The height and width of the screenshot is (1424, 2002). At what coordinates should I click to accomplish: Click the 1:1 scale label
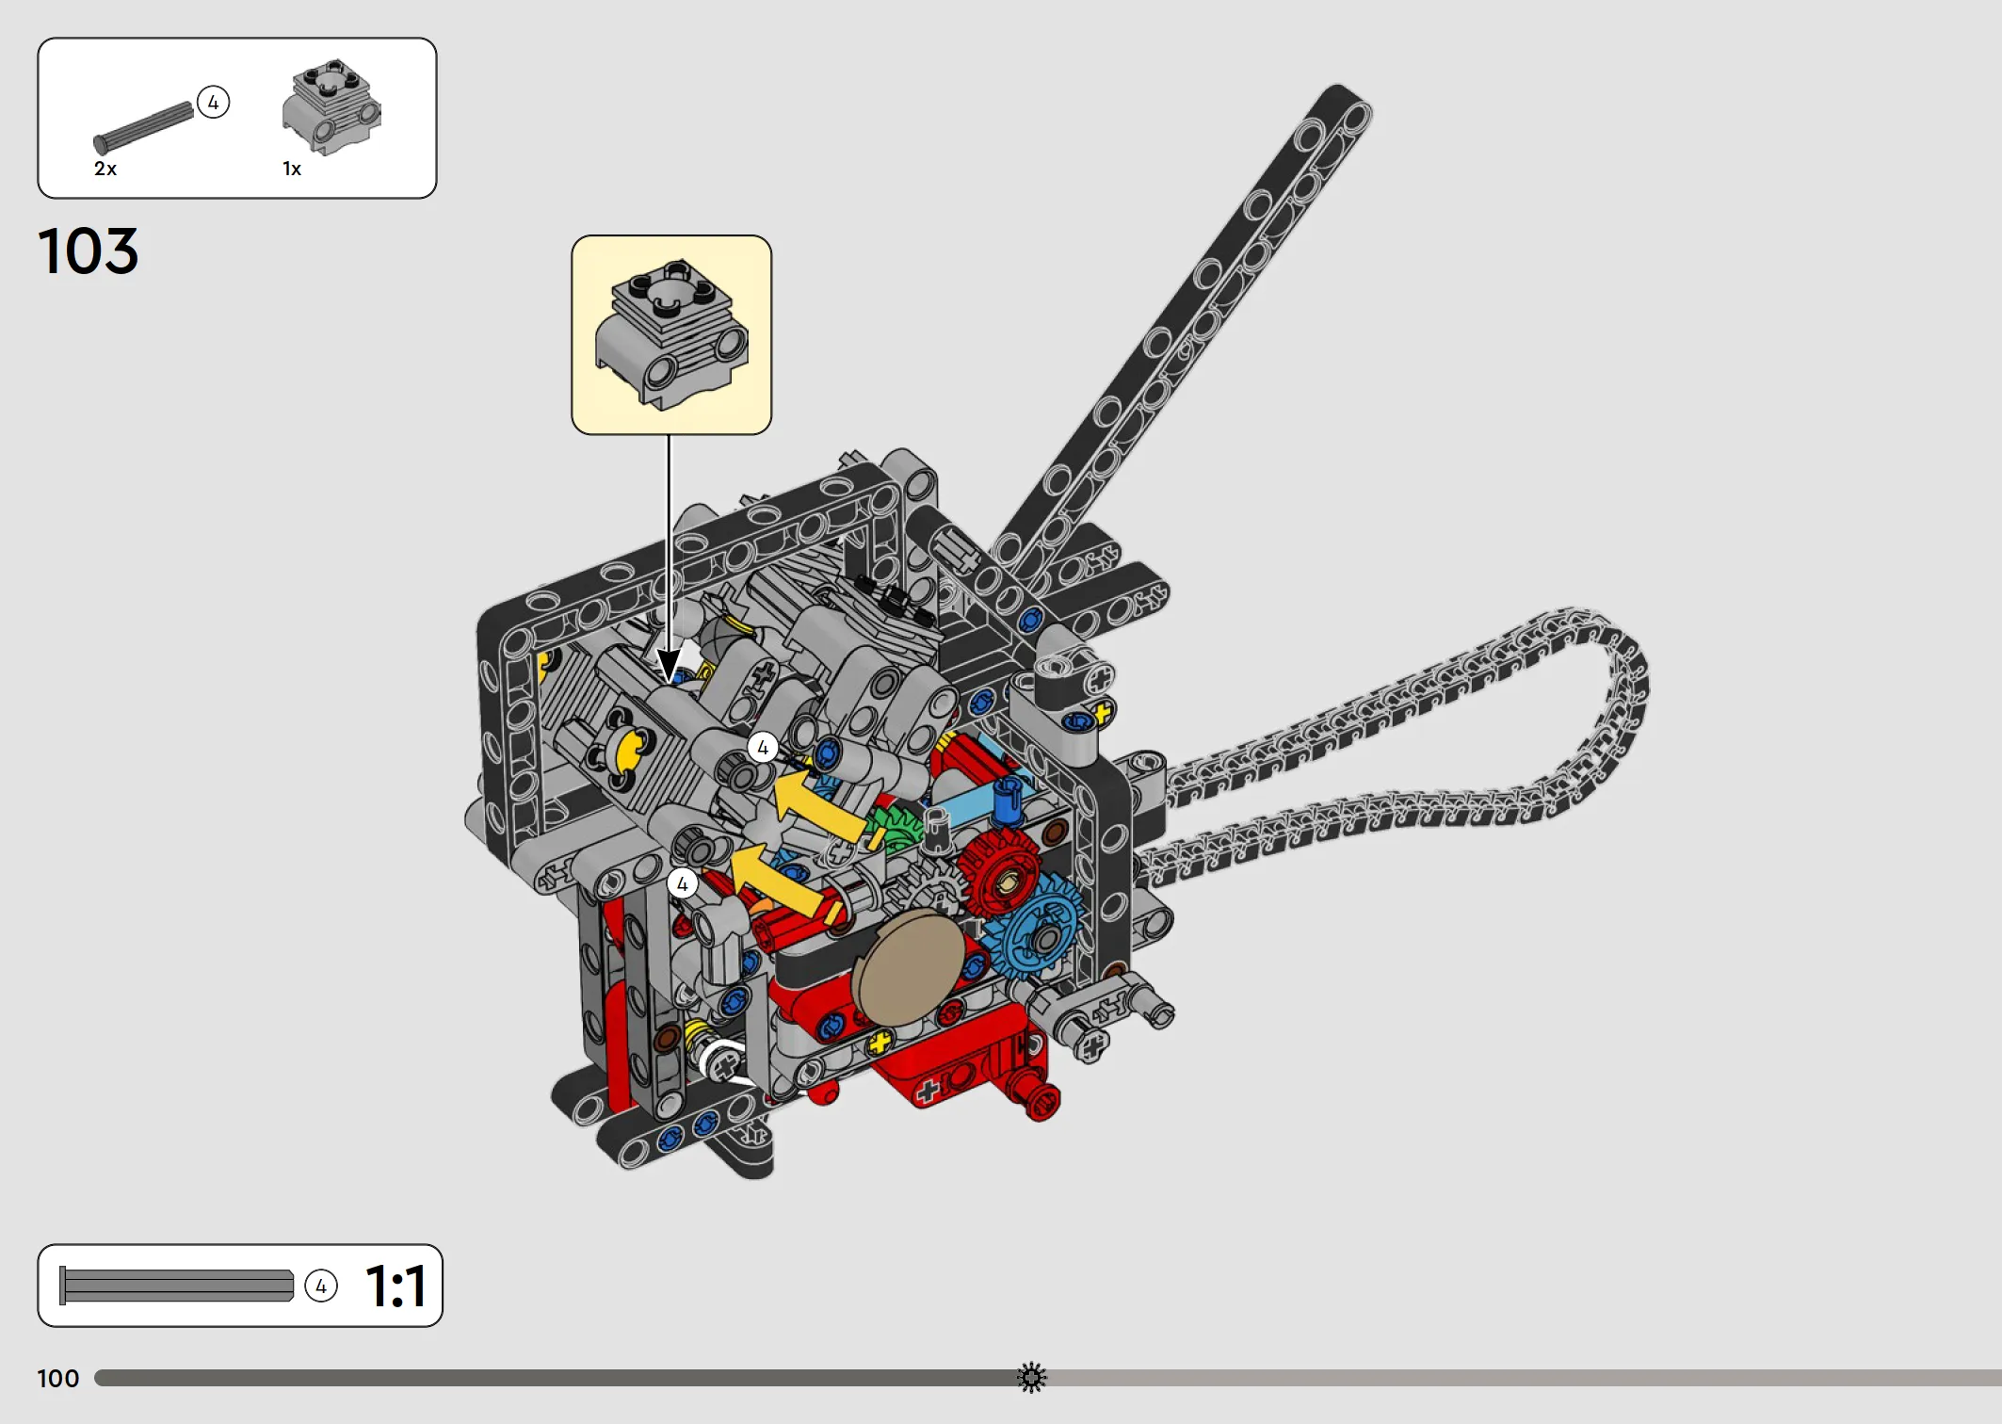pos(396,1286)
